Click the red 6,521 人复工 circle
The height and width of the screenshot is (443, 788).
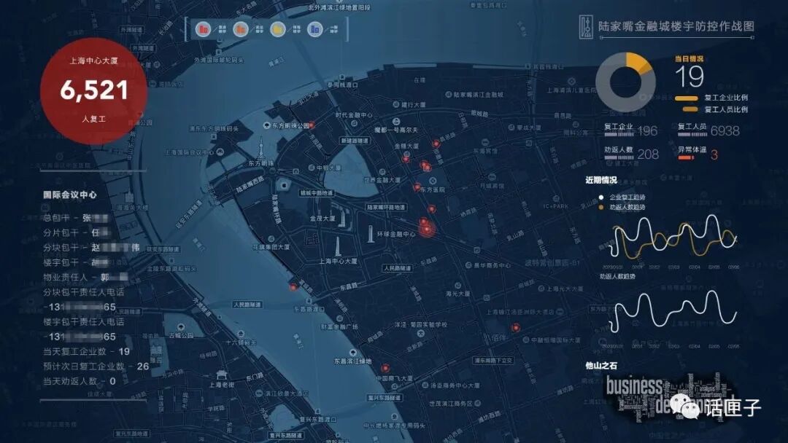point(93,91)
